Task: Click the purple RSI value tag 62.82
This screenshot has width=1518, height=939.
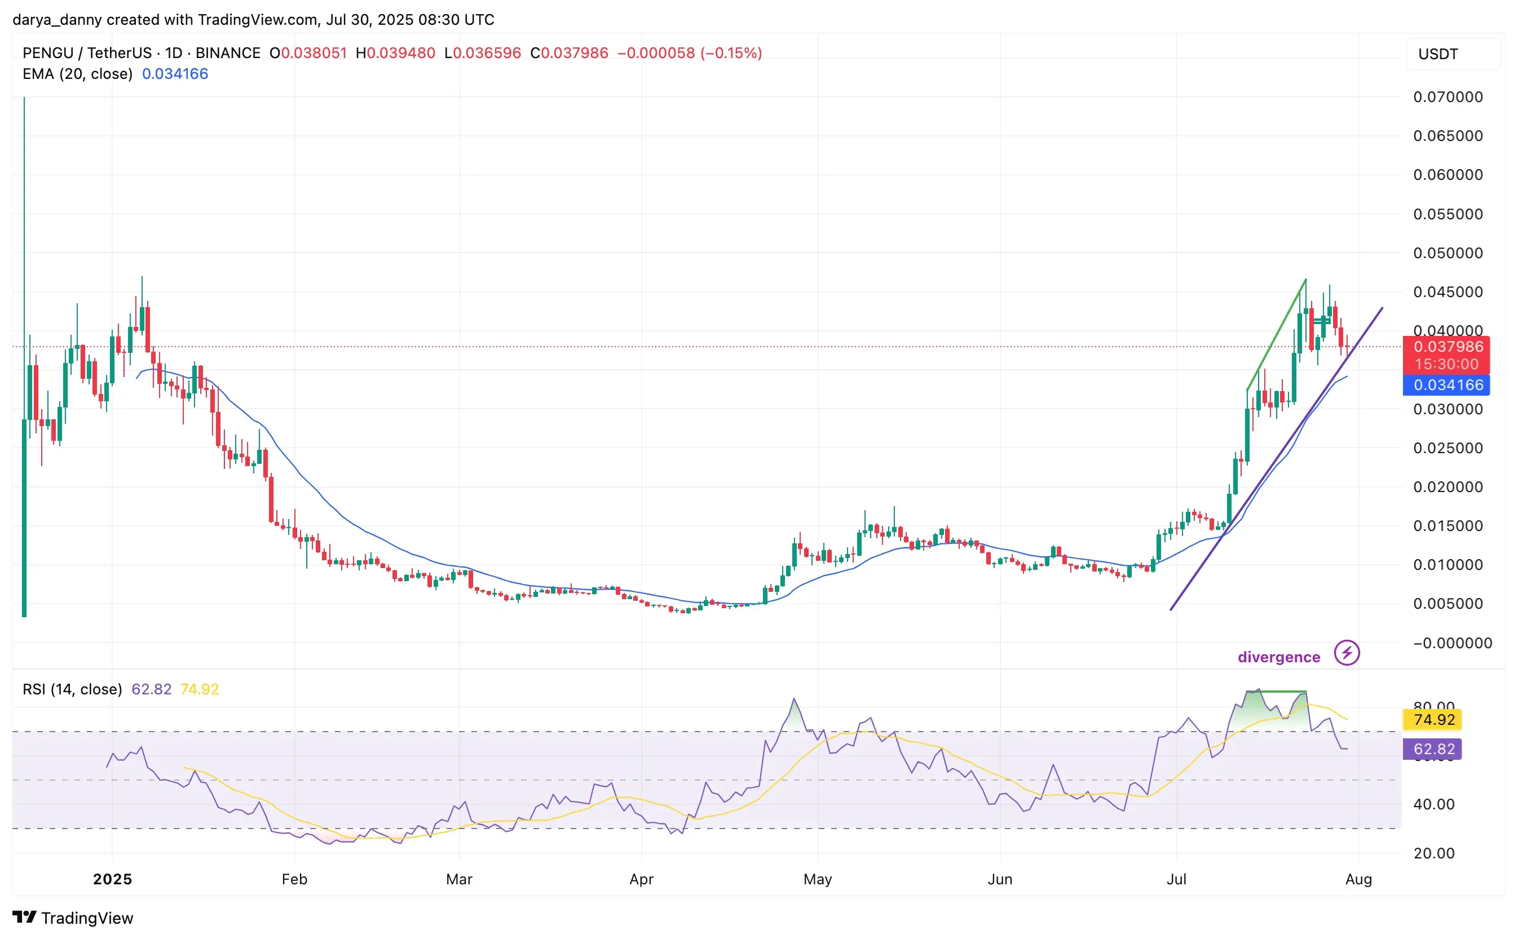Action: pyautogui.click(x=1432, y=749)
